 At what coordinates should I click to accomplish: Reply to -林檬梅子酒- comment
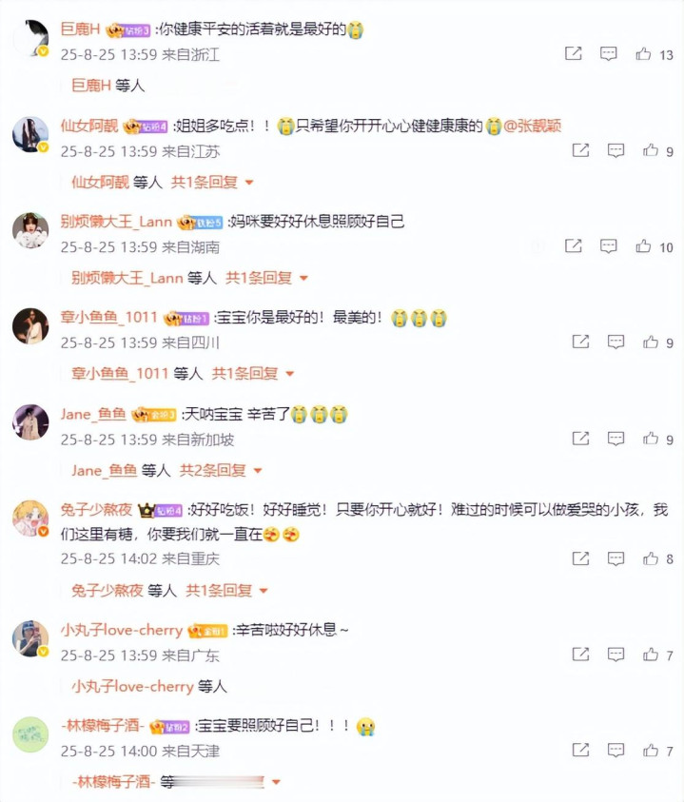point(616,751)
